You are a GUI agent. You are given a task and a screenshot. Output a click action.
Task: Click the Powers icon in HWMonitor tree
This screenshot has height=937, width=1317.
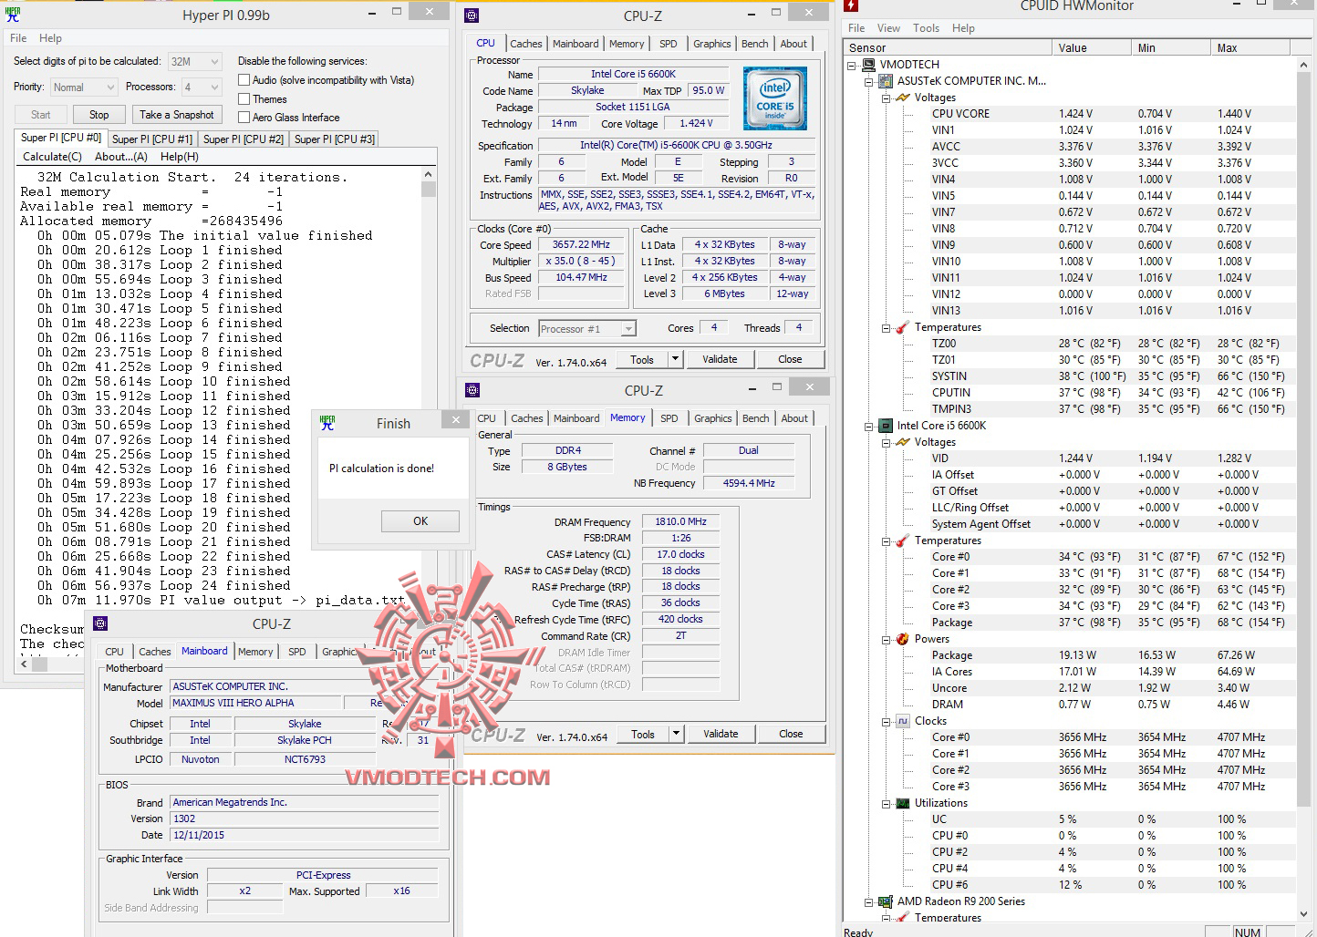click(x=903, y=639)
